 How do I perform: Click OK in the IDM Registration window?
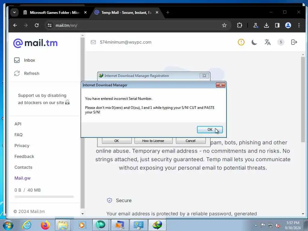[x=117, y=141]
